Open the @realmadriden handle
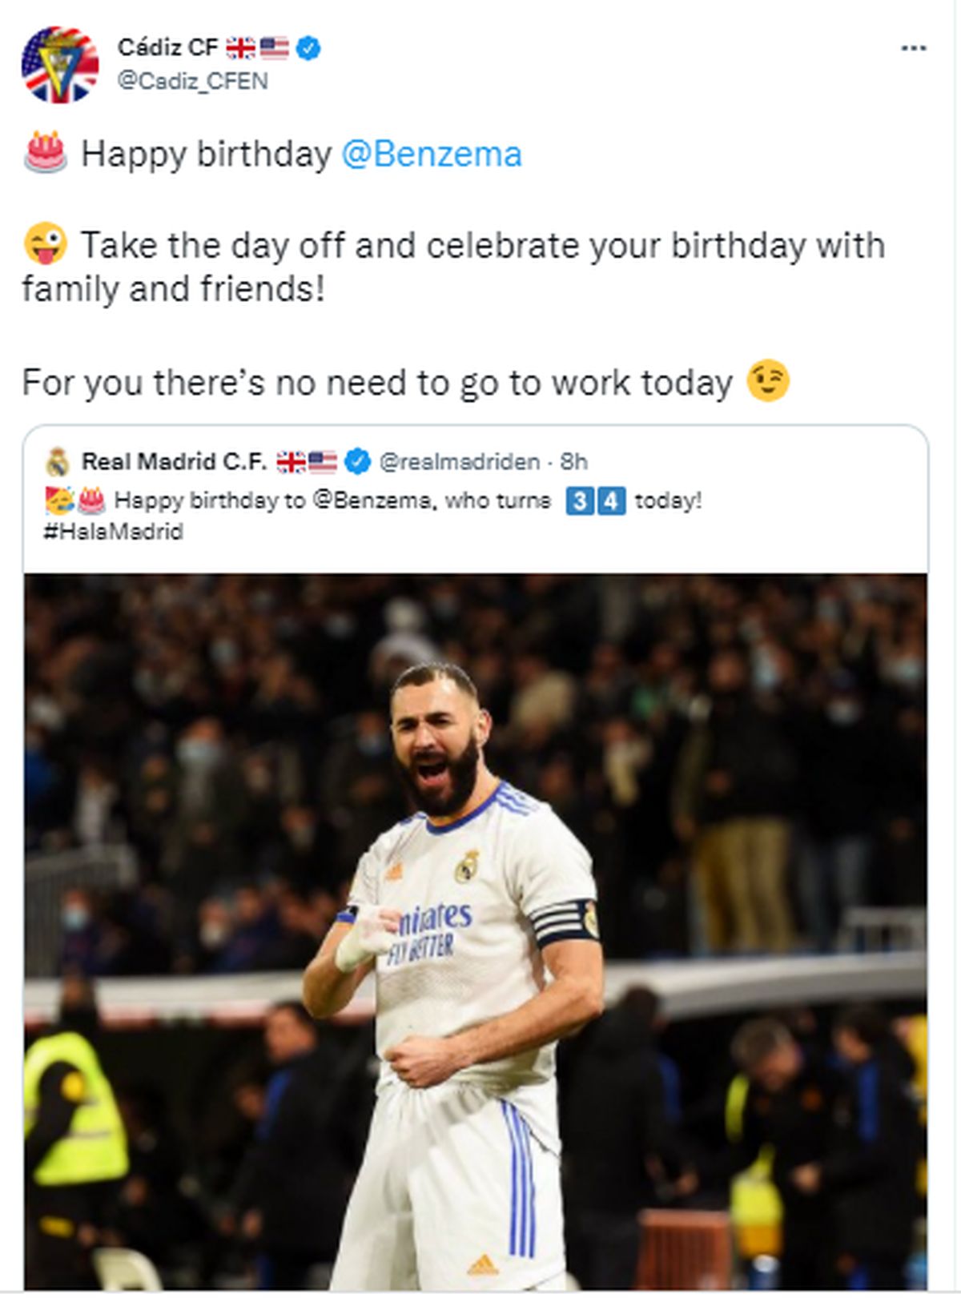The width and height of the screenshot is (961, 1298). click(x=460, y=462)
